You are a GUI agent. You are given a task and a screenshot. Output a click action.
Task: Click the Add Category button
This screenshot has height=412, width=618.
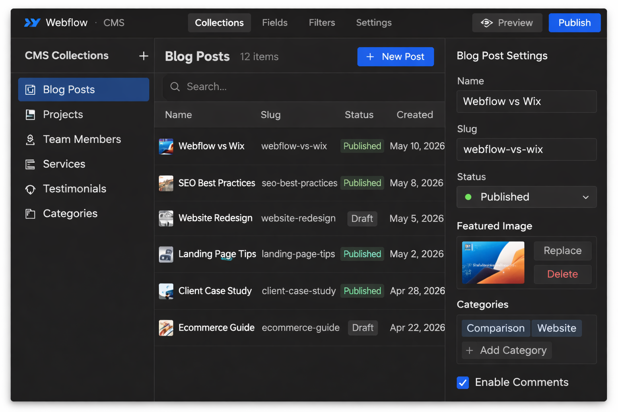(507, 350)
